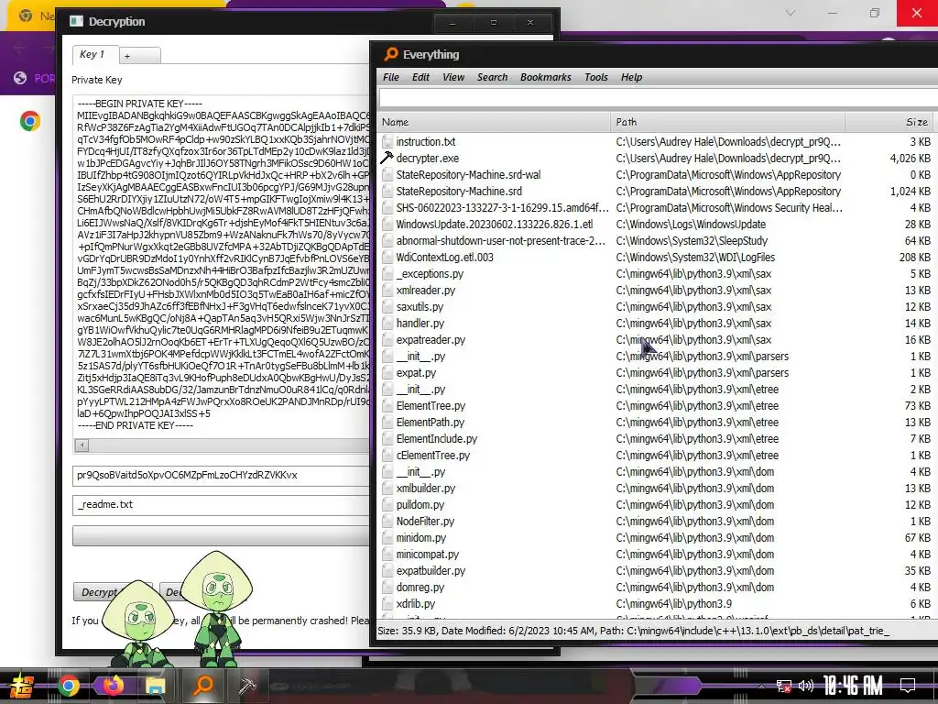
Task: Click the left arrow of horizontal scrollbar
Action: point(82,445)
